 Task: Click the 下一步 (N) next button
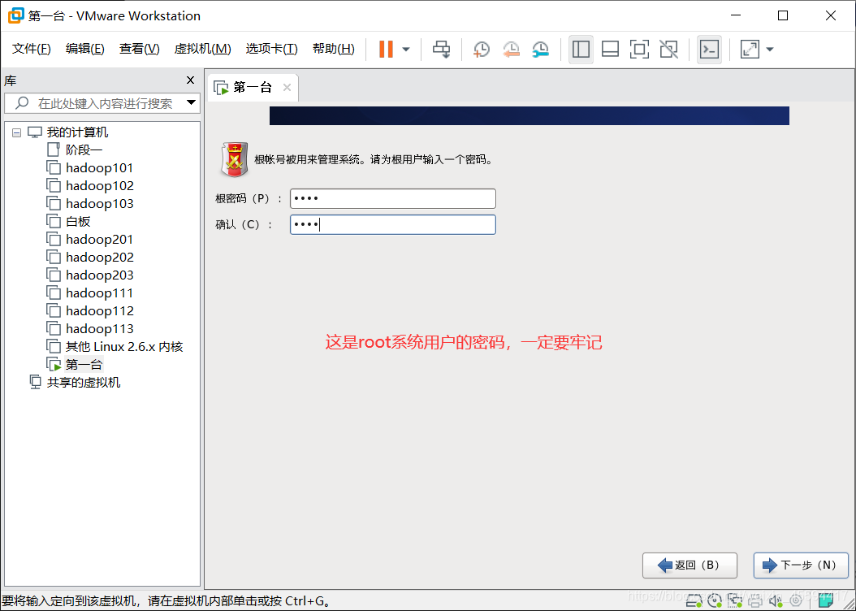800,565
